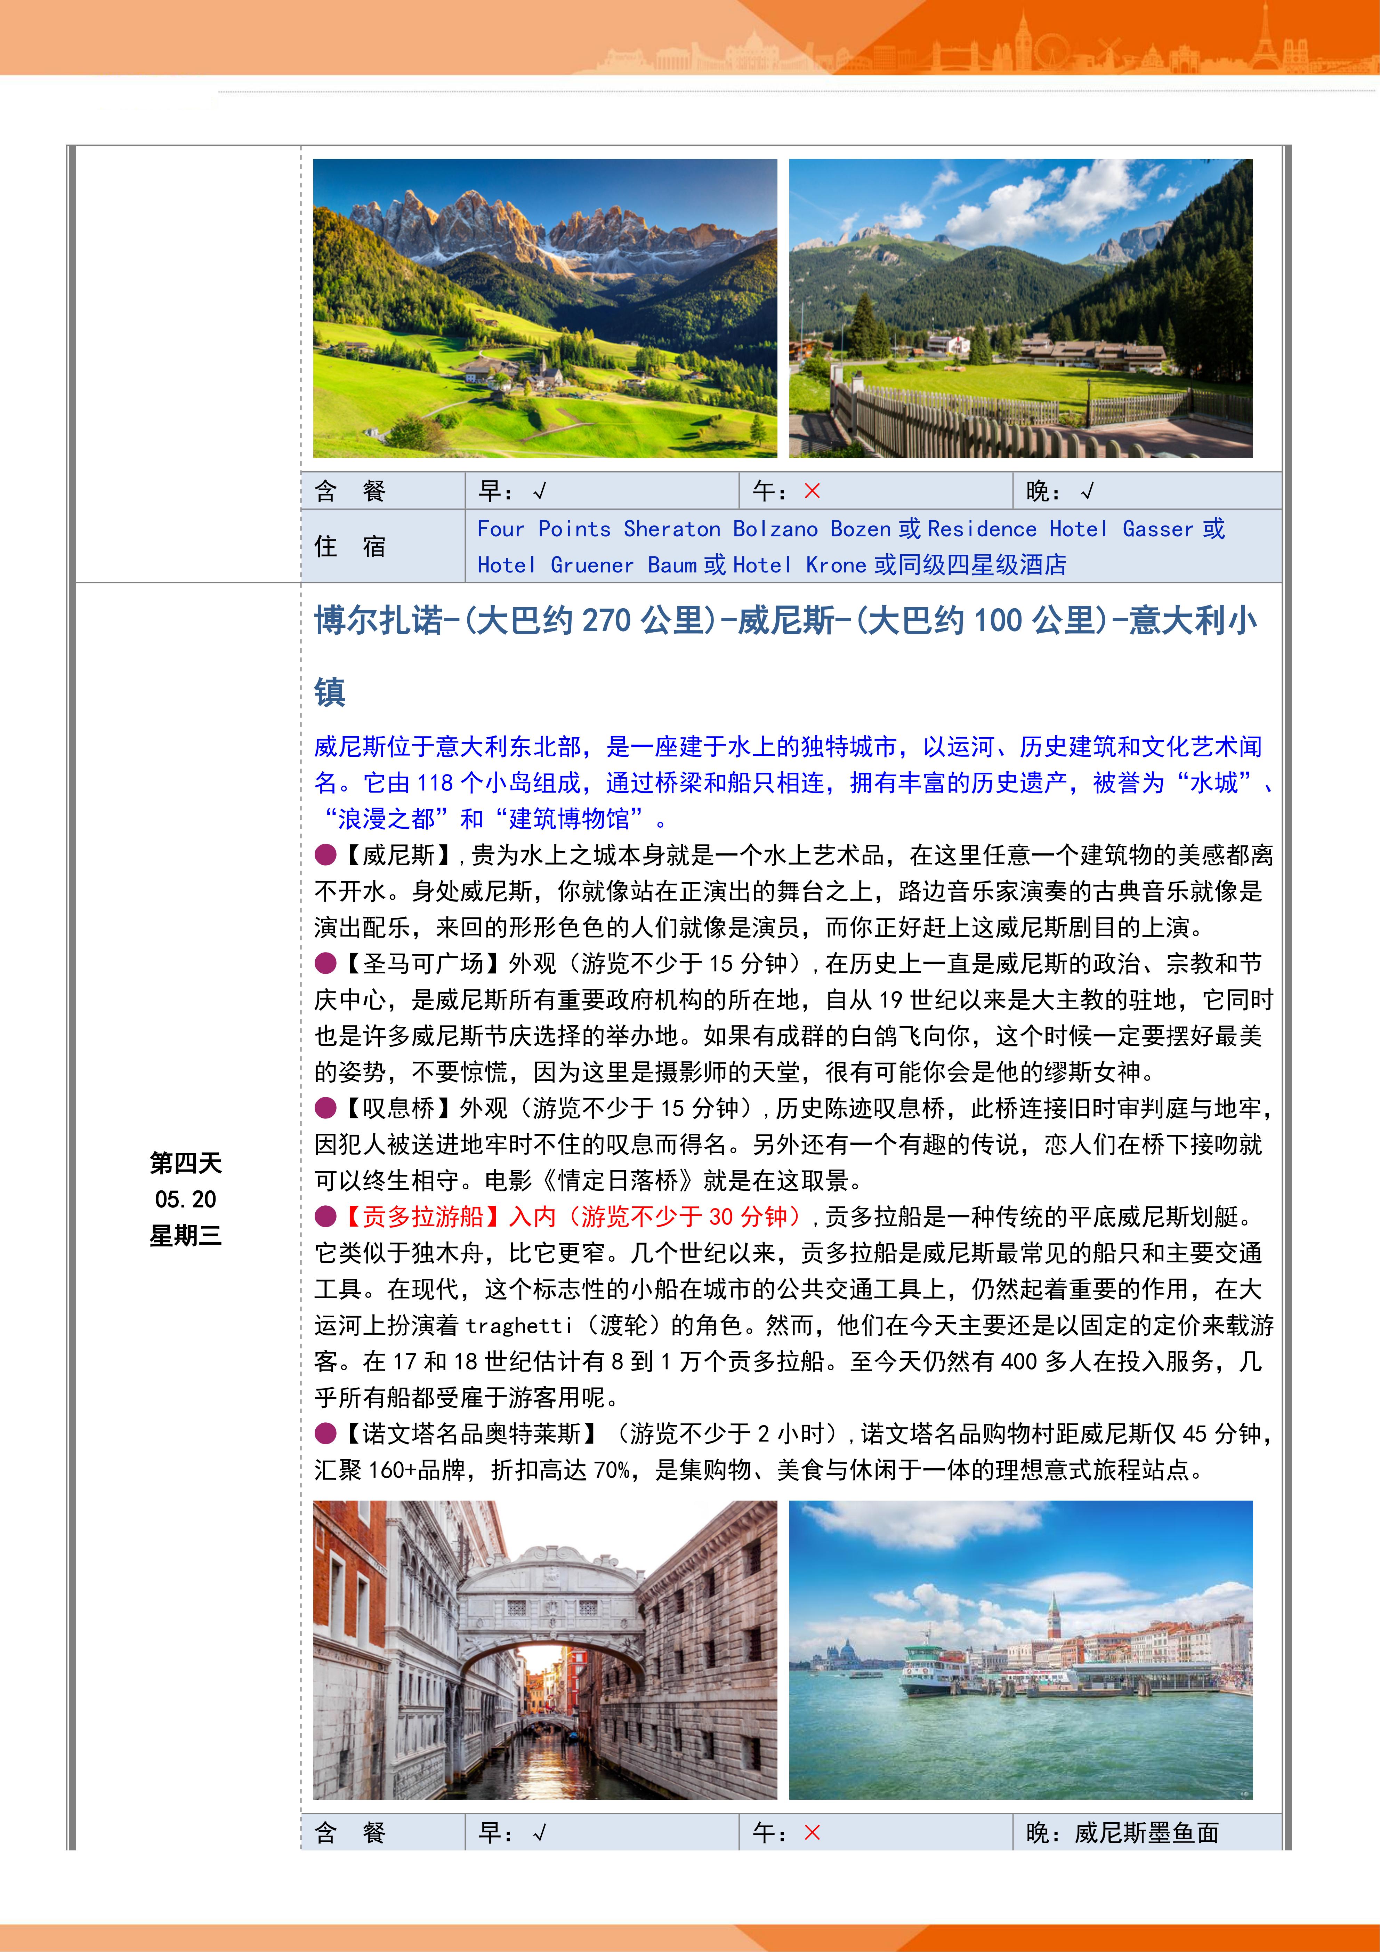Click purple bullet before 【圣马可广场】
This screenshot has height=1952, width=1380.
tap(325, 963)
